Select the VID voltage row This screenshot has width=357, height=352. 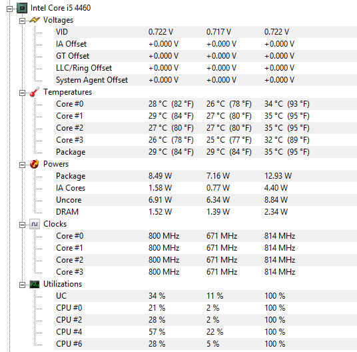pyautogui.click(x=206, y=32)
